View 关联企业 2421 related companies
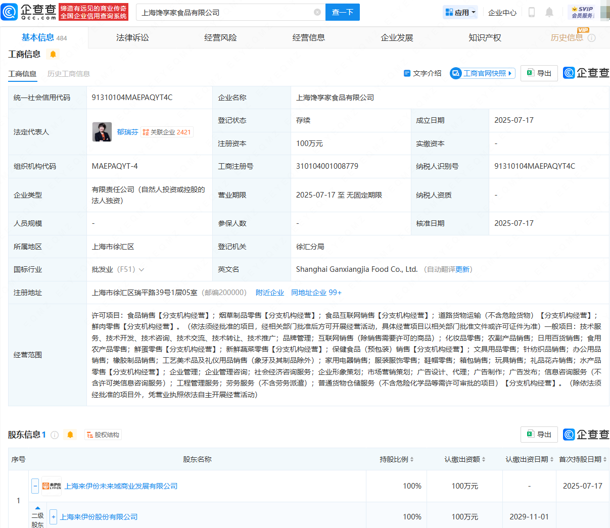 (167, 132)
